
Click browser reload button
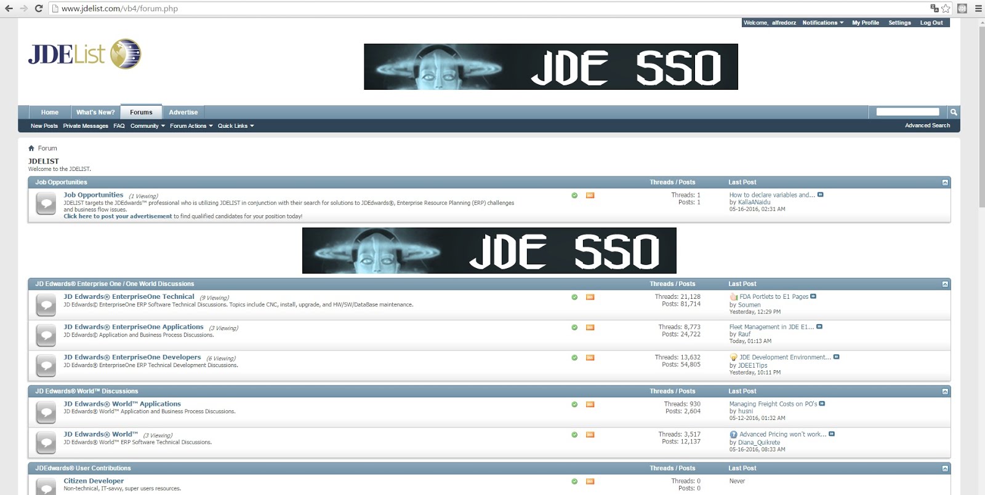pyautogui.click(x=39, y=9)
